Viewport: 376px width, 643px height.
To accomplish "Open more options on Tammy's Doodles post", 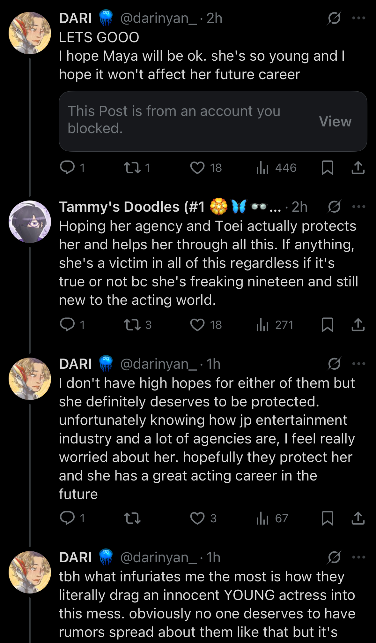I will (x=359, y=207).
